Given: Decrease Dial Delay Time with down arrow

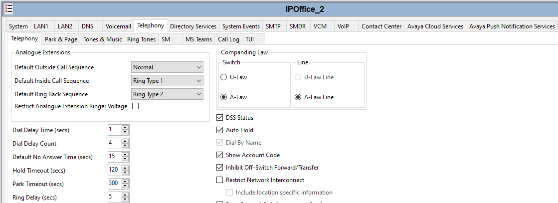Looking at the screenshot, I should [x=125, y=132].
